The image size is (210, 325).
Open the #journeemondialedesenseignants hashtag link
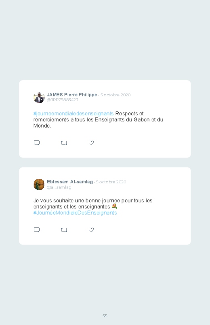tap(73, 114)
